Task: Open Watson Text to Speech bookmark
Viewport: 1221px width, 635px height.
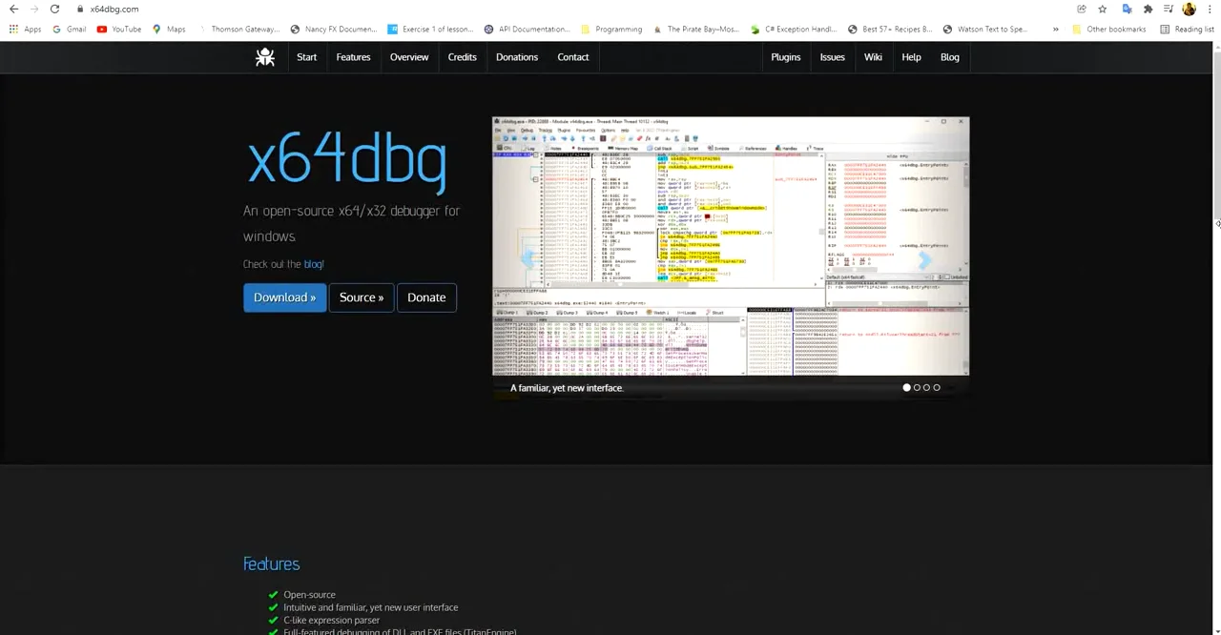Action: (x=984, y=30)
